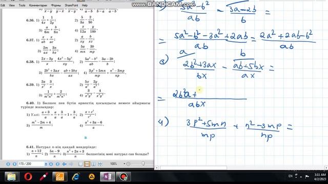The height and width of the screenshot is (184, 328).
Task: Open the View menu
Action: point(12,5)
